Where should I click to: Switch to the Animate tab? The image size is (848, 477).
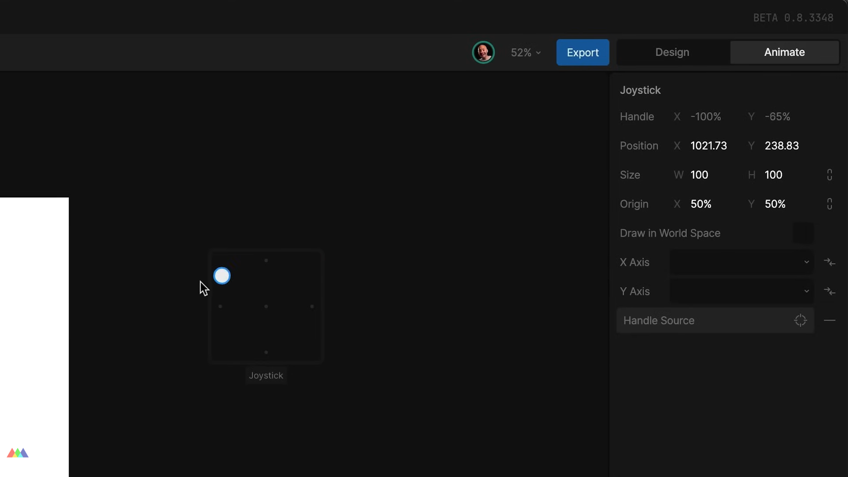784,52
